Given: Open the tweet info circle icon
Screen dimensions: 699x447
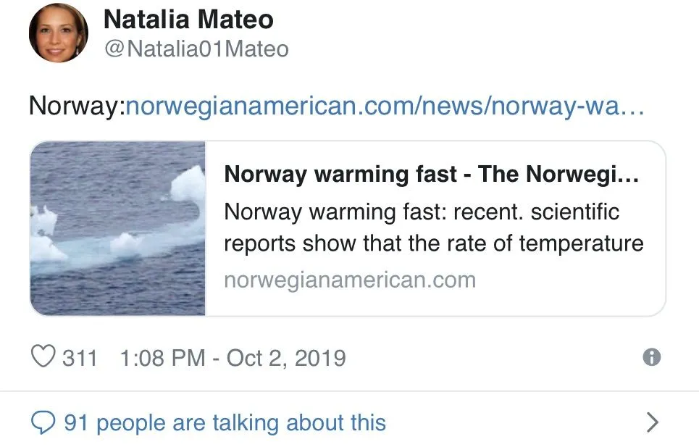Looking at the screenshot, I should tap(652, 357).
